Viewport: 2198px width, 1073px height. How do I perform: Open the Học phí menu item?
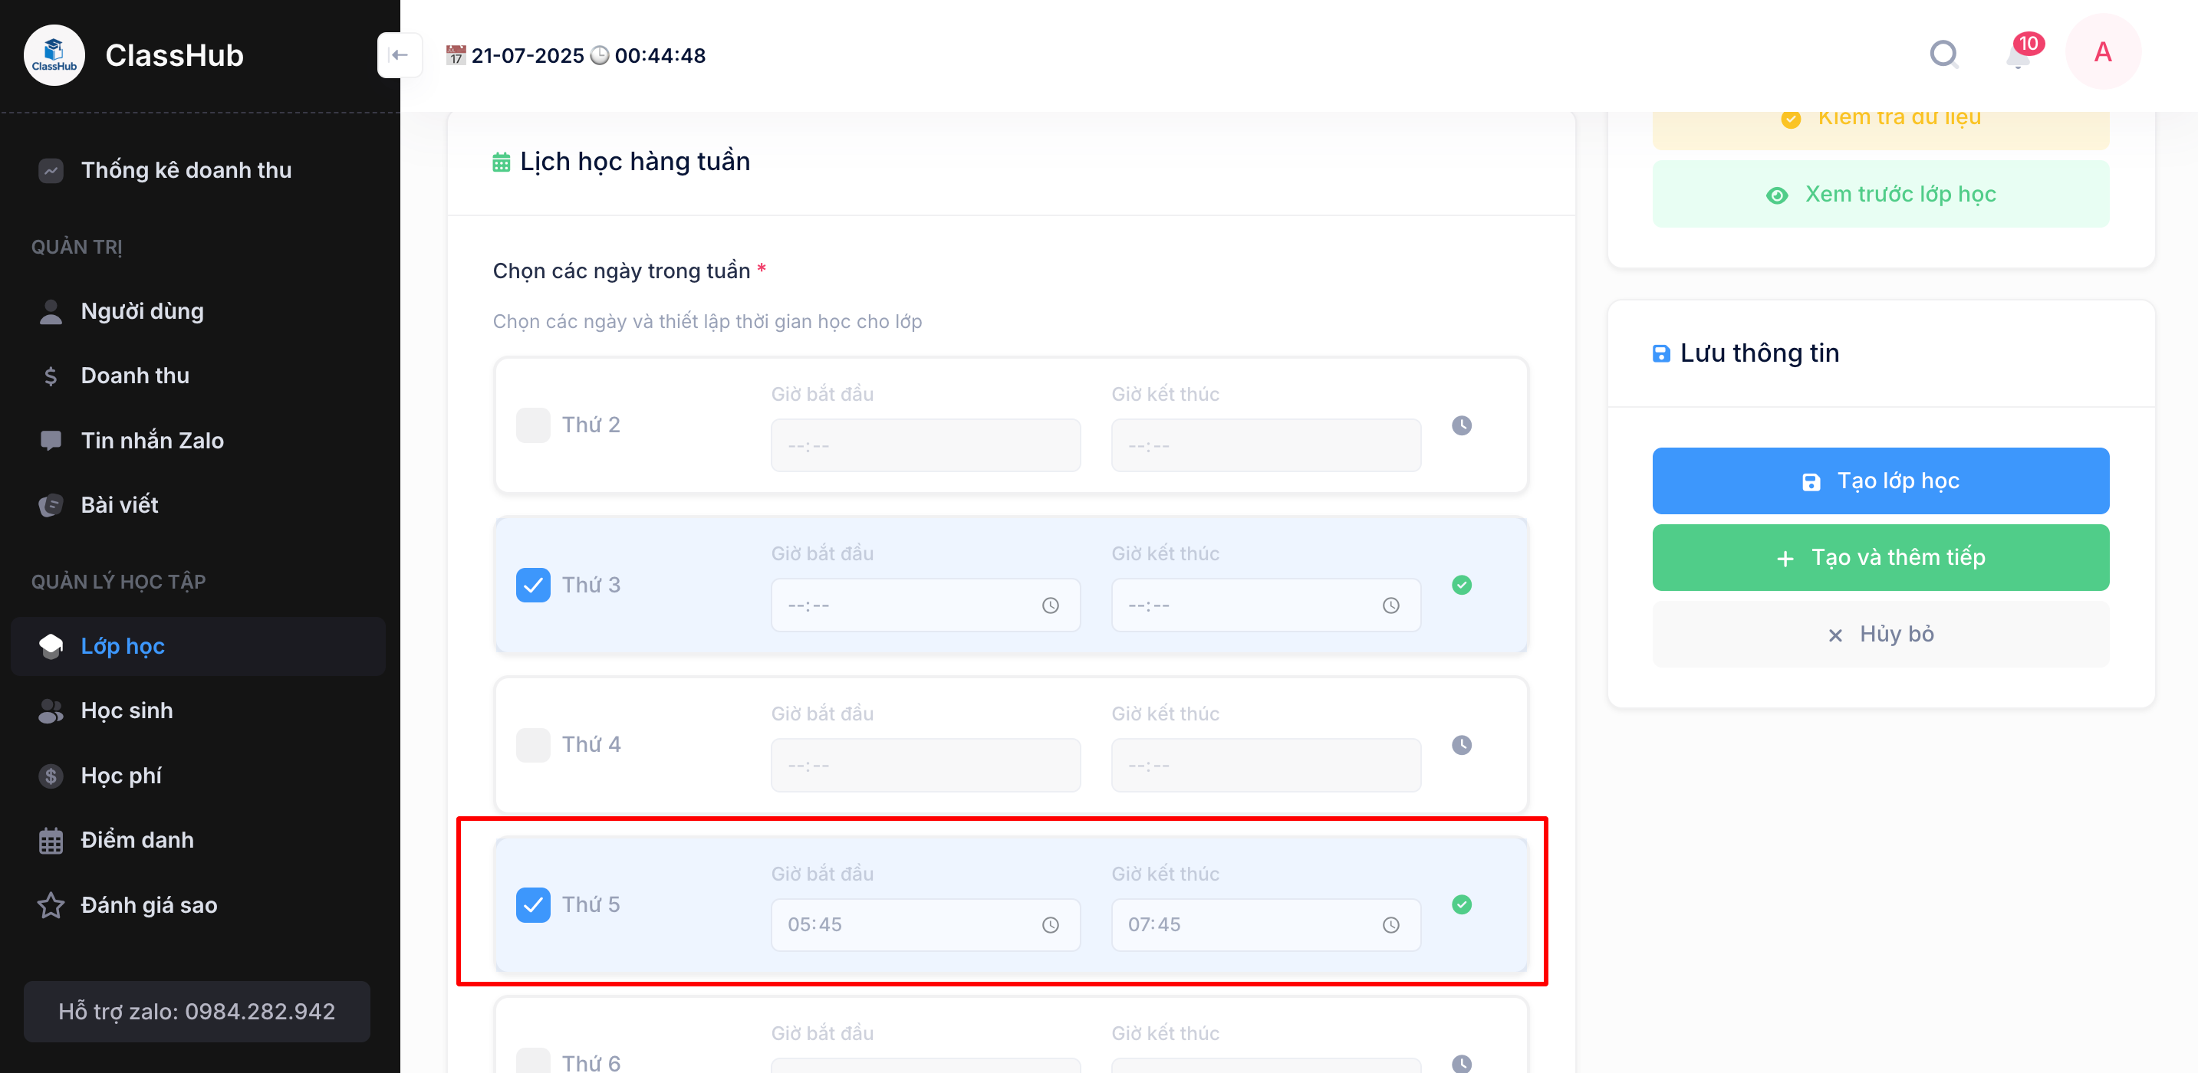pyautogui.click(x=198, y=776)
